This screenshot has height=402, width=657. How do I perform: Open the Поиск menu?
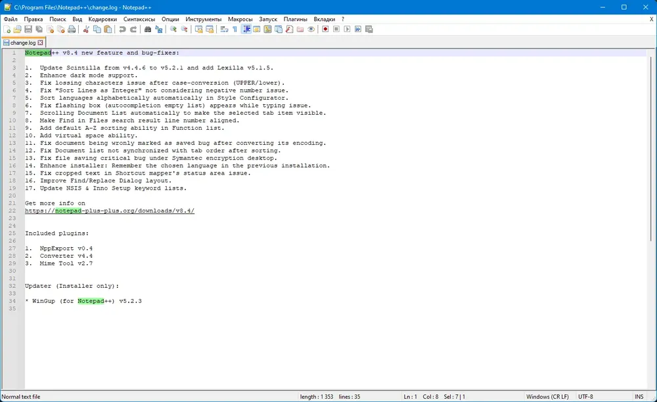coord(58,19)
